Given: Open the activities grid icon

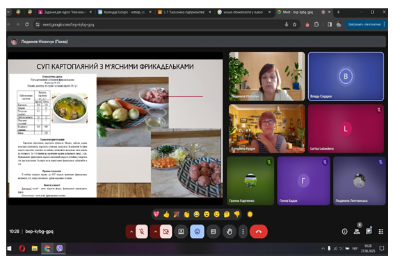Looking at the screenshot, I should [x=380, y=232].
